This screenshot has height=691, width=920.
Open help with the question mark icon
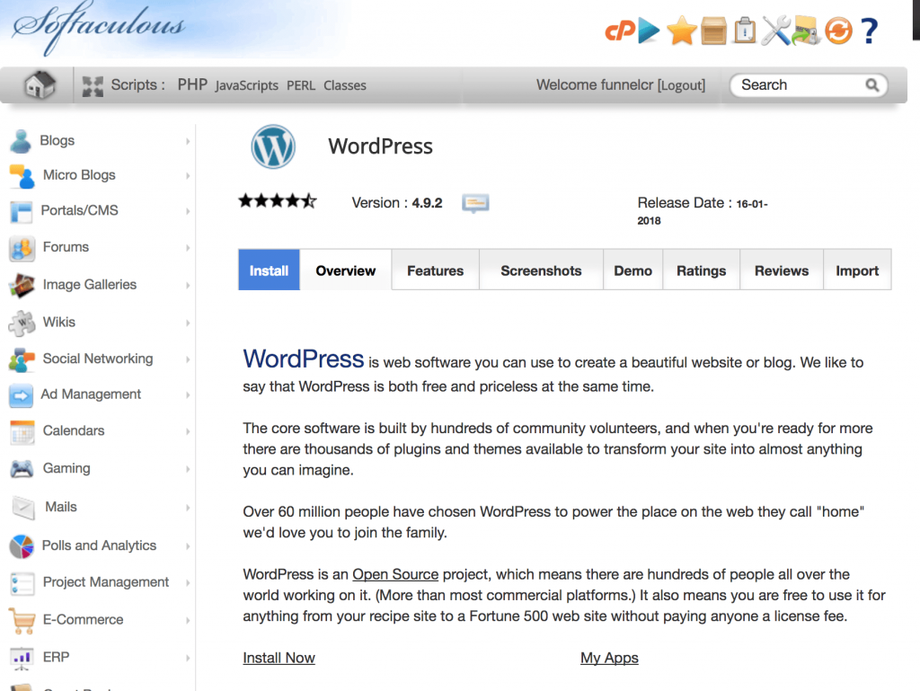870,31
